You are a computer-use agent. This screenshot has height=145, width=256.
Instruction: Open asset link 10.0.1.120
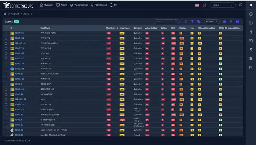coord(19,48)
